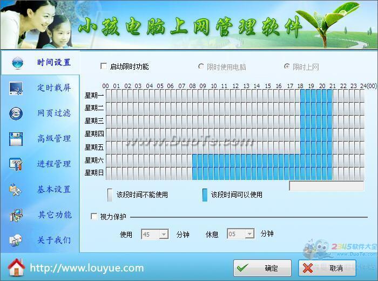Image resolution: width=378 pixels, height=281 pixels.
Task: Go to 高级管理 section
Action: [x=54, y=138]
